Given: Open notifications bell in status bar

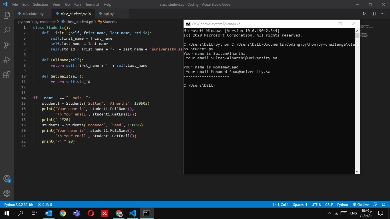Looking at the screenshot, I should 383,204.
